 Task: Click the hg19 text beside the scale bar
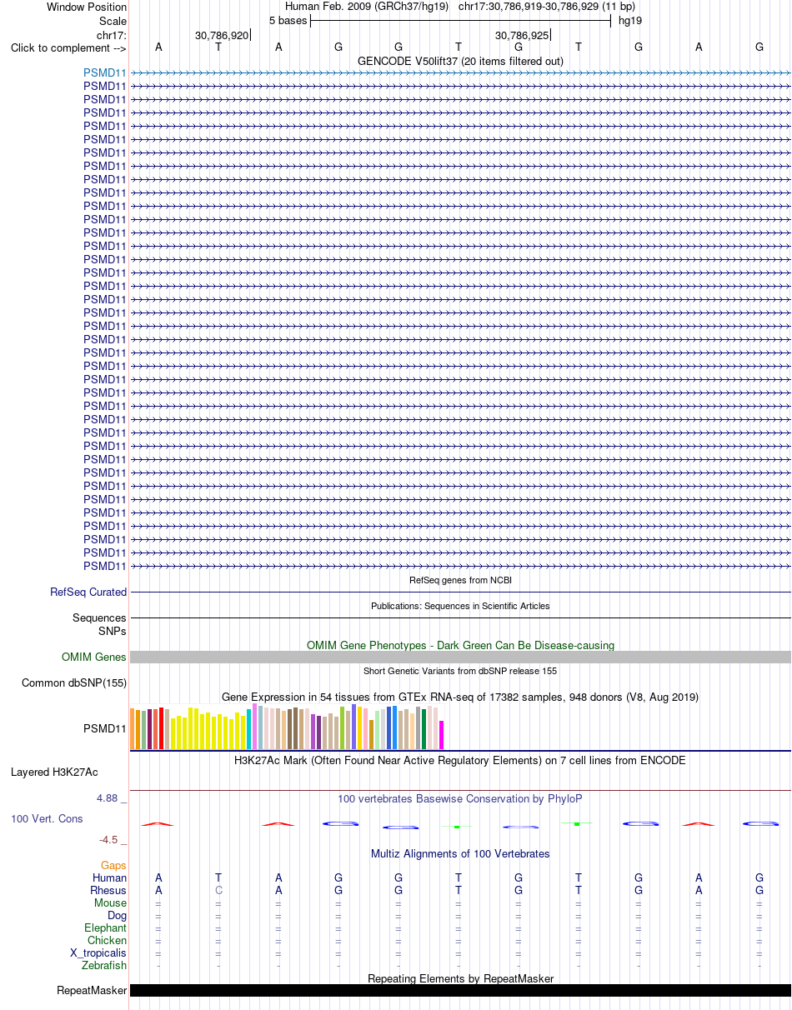[630, 20]
